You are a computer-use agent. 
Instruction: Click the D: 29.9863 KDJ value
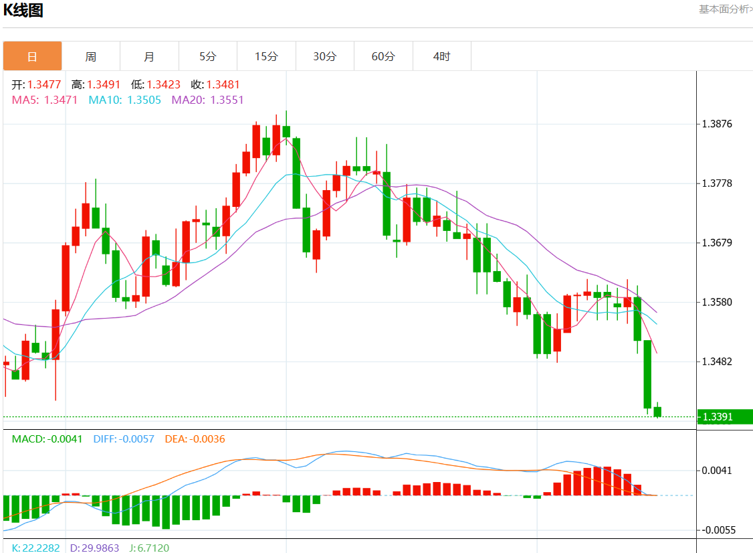(x=94, y=548)
